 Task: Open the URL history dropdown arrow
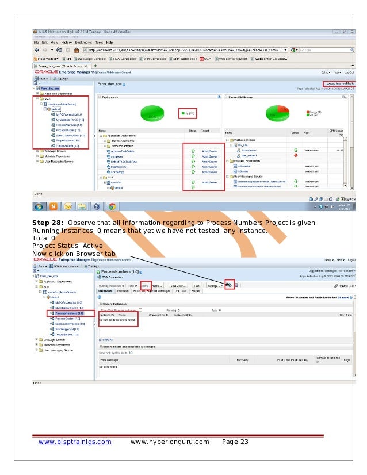coord(285,50)
